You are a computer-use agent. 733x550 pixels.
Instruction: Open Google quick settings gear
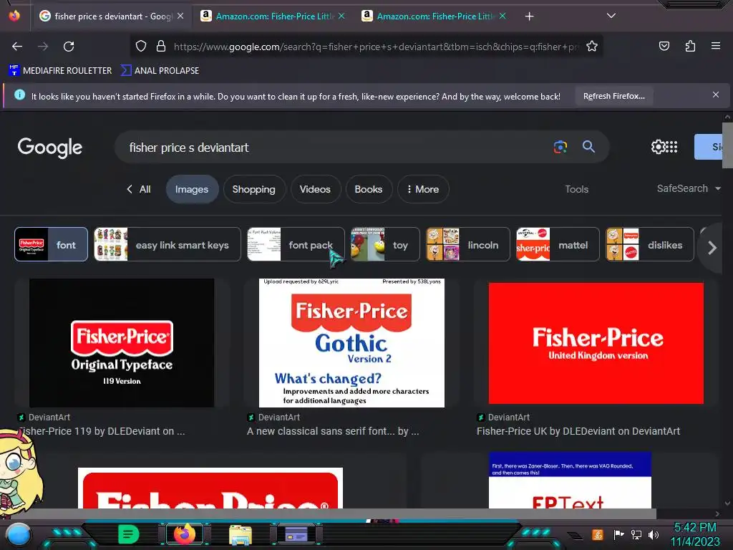(x=658, y=147)
